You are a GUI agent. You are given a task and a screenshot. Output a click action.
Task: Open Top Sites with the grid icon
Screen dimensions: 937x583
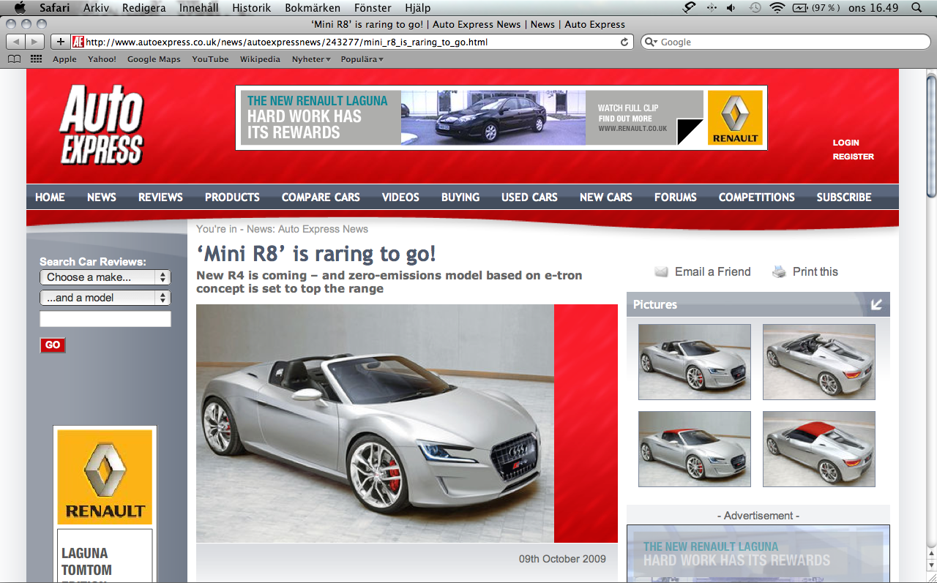(x=35, y=59)
